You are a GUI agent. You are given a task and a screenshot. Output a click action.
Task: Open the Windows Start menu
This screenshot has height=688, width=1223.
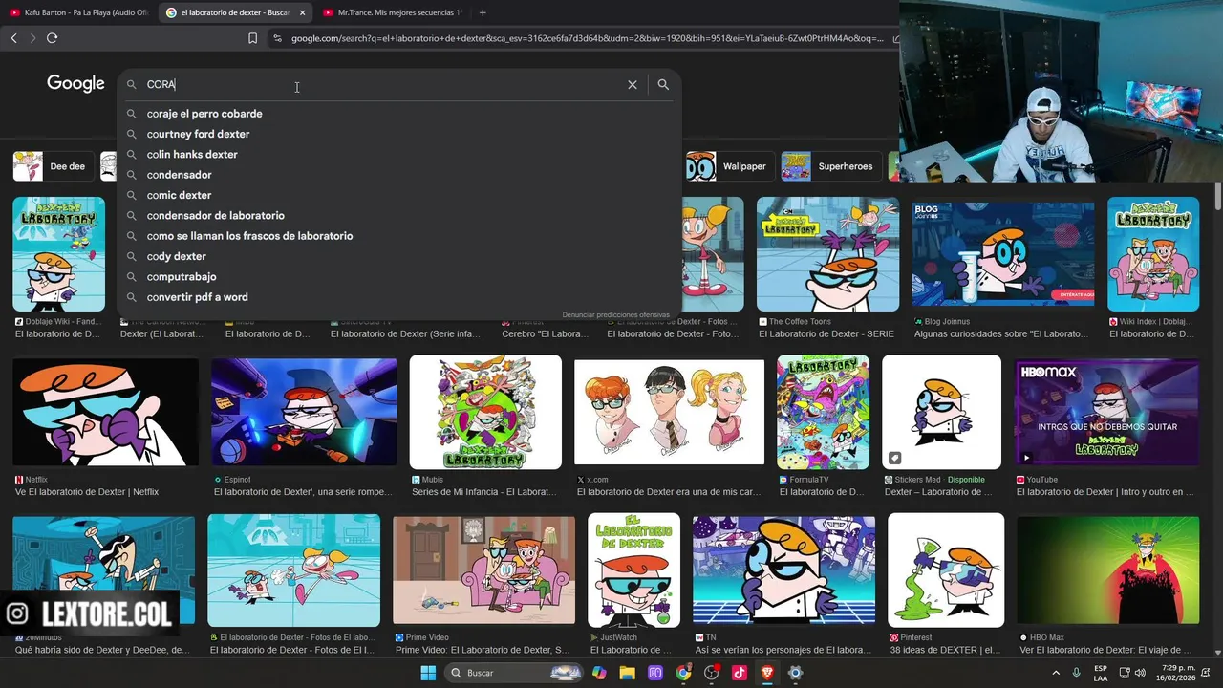tap(428, 673)
